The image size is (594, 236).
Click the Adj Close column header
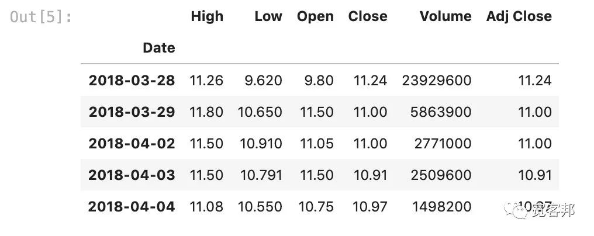[x=519, y=16]
